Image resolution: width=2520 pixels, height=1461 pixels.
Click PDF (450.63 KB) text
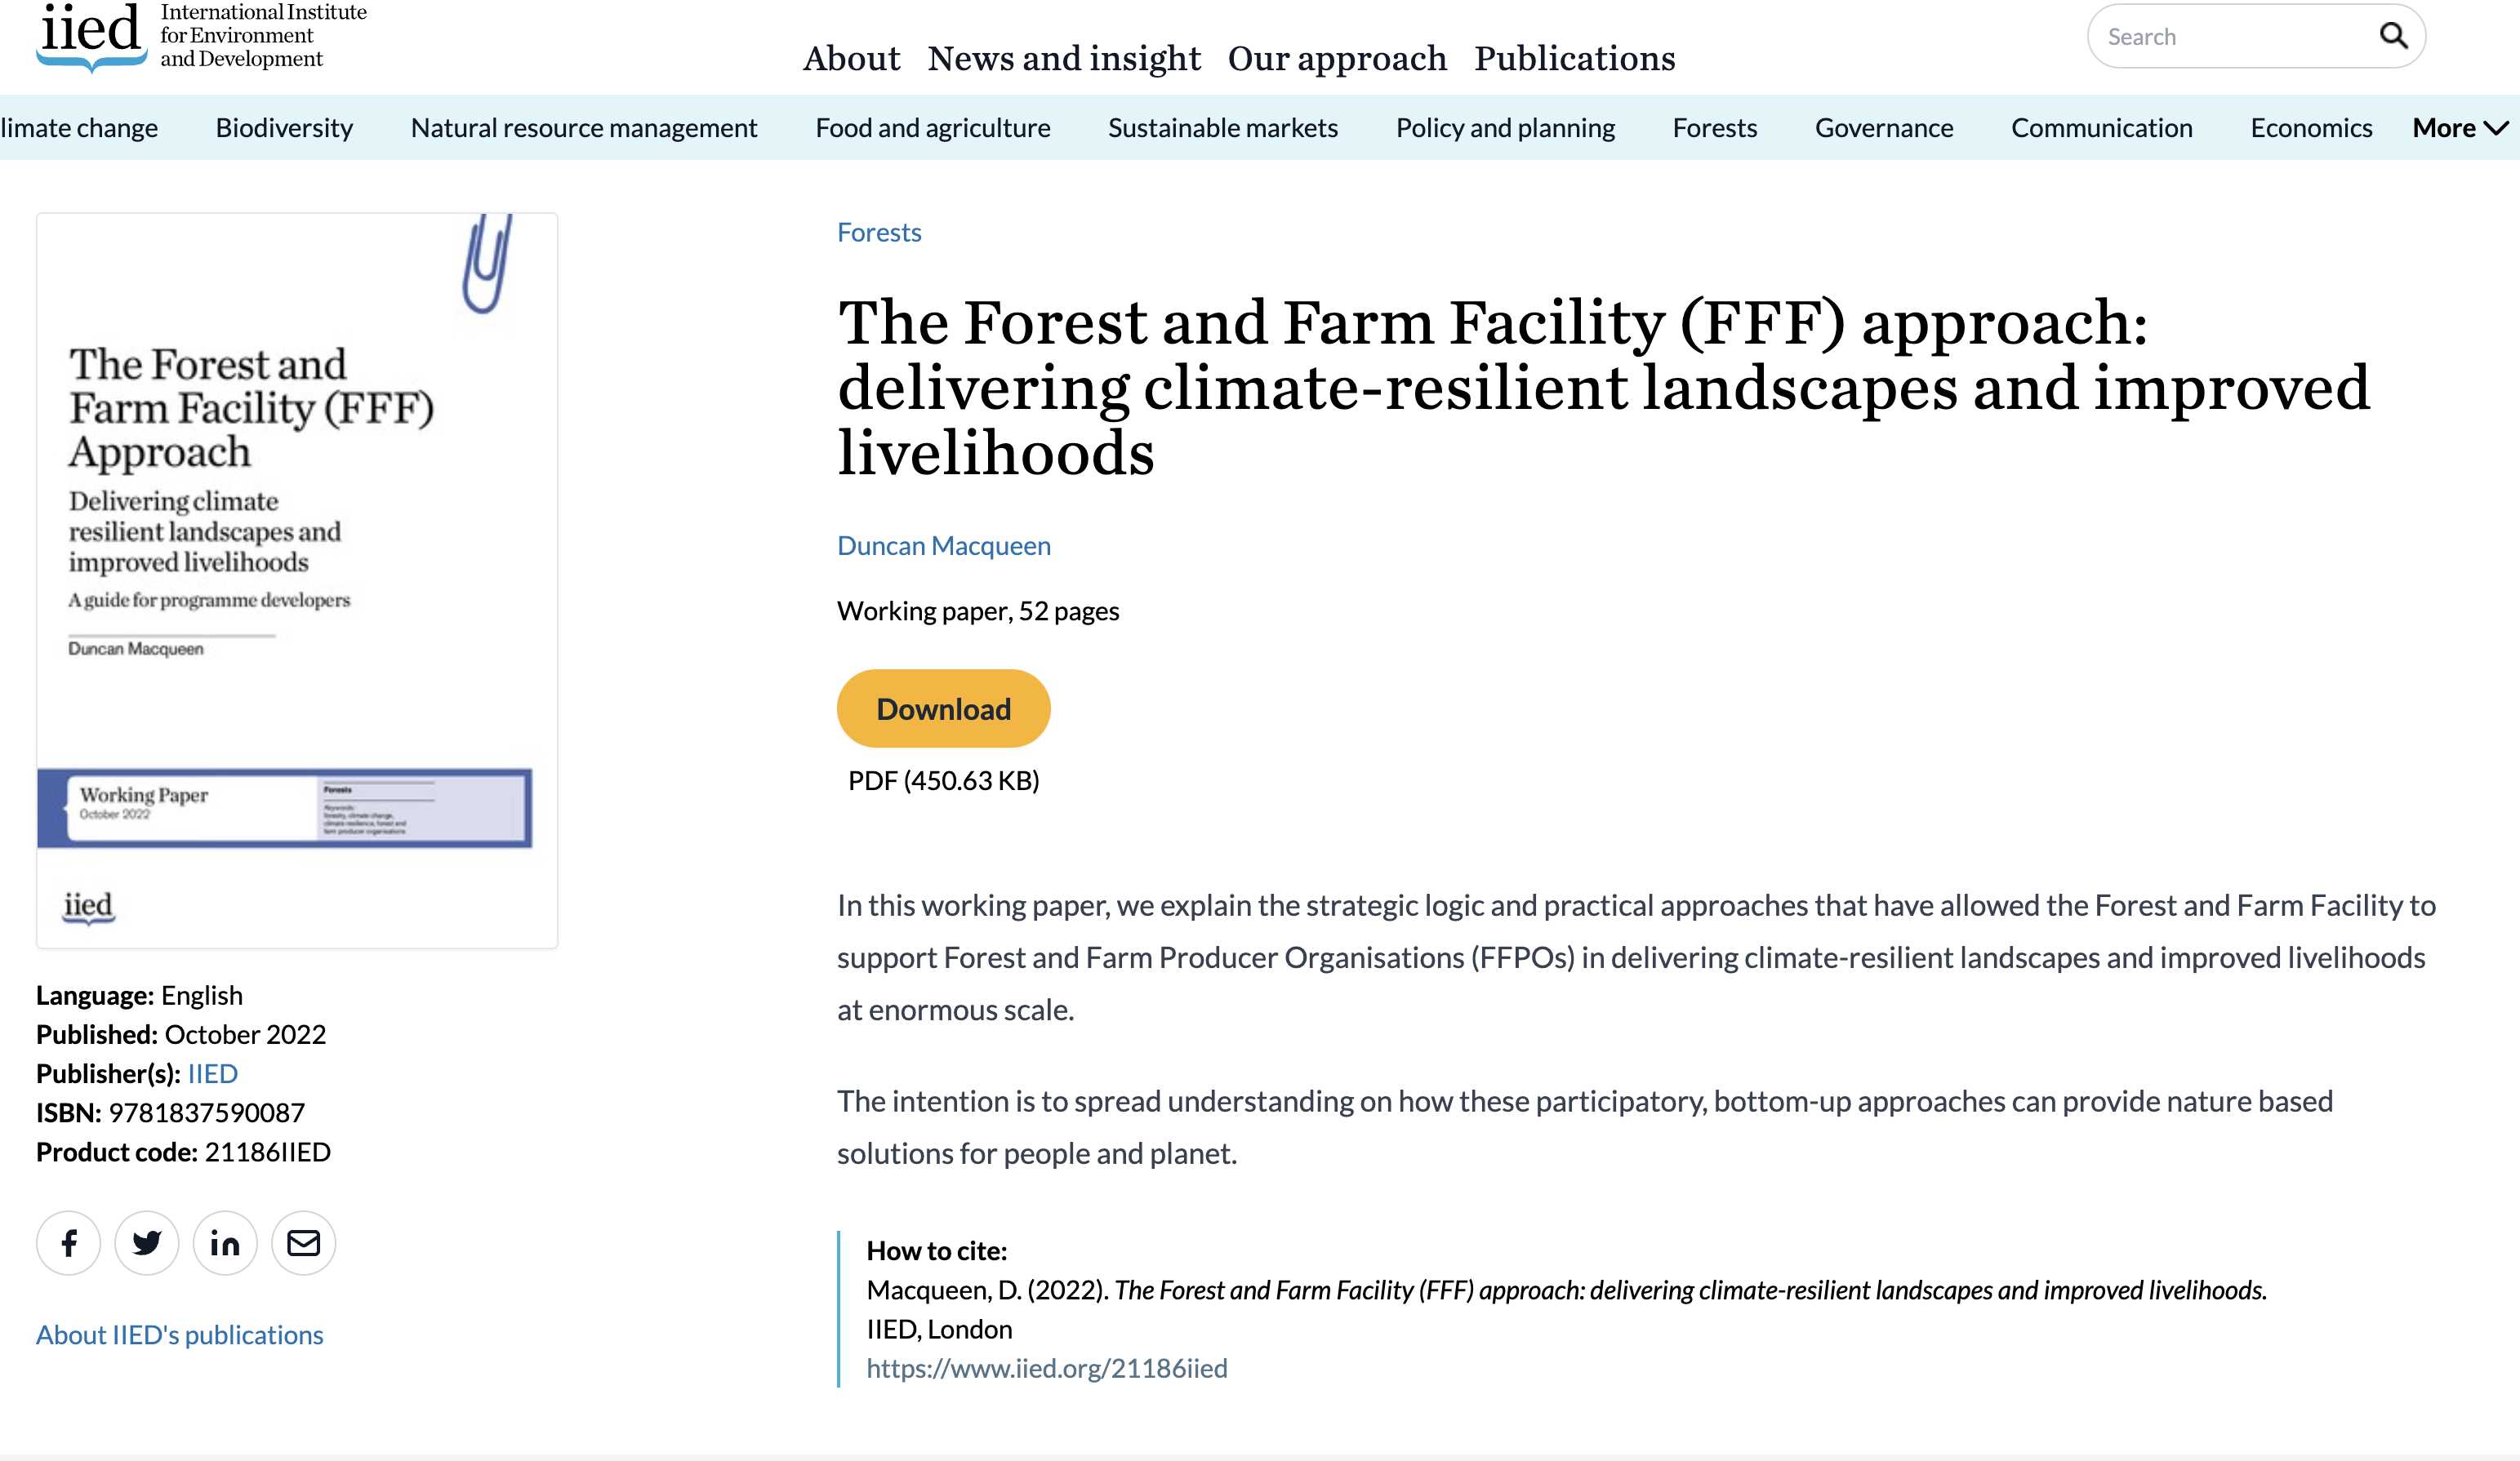(x=943, y=780)
